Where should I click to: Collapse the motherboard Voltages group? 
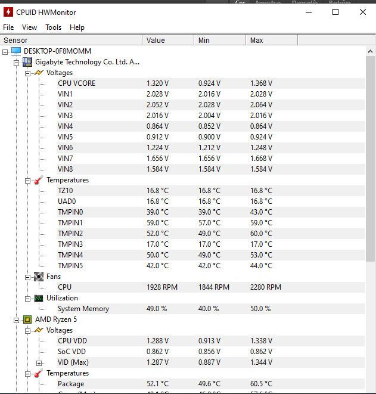tap(27, 74)
